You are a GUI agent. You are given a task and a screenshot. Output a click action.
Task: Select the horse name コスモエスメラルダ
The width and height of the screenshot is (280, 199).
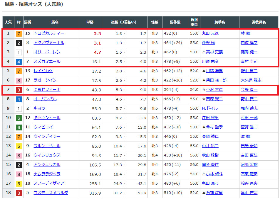[x=51, y=193]
